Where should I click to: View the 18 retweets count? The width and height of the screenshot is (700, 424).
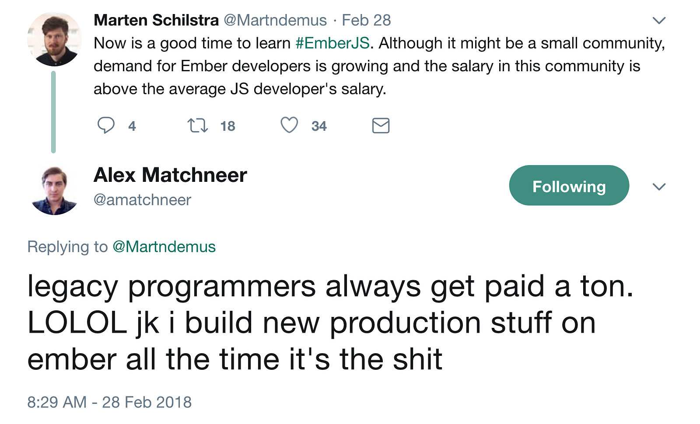tap(227, 126)
